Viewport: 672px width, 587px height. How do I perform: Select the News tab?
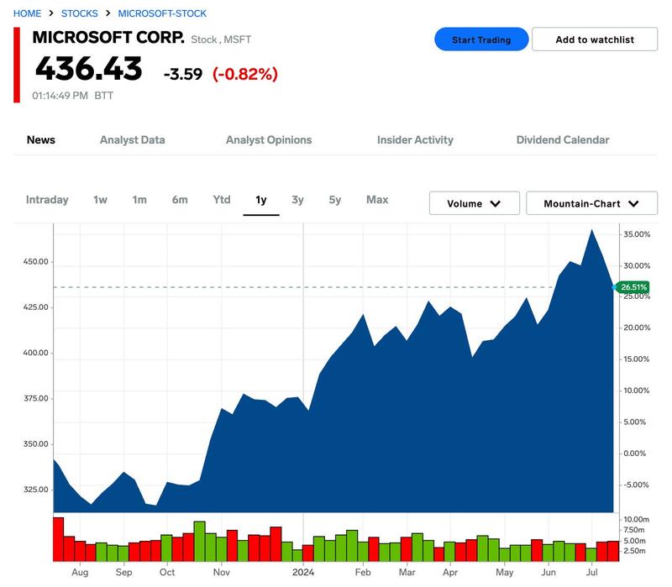tap(41, 140)
